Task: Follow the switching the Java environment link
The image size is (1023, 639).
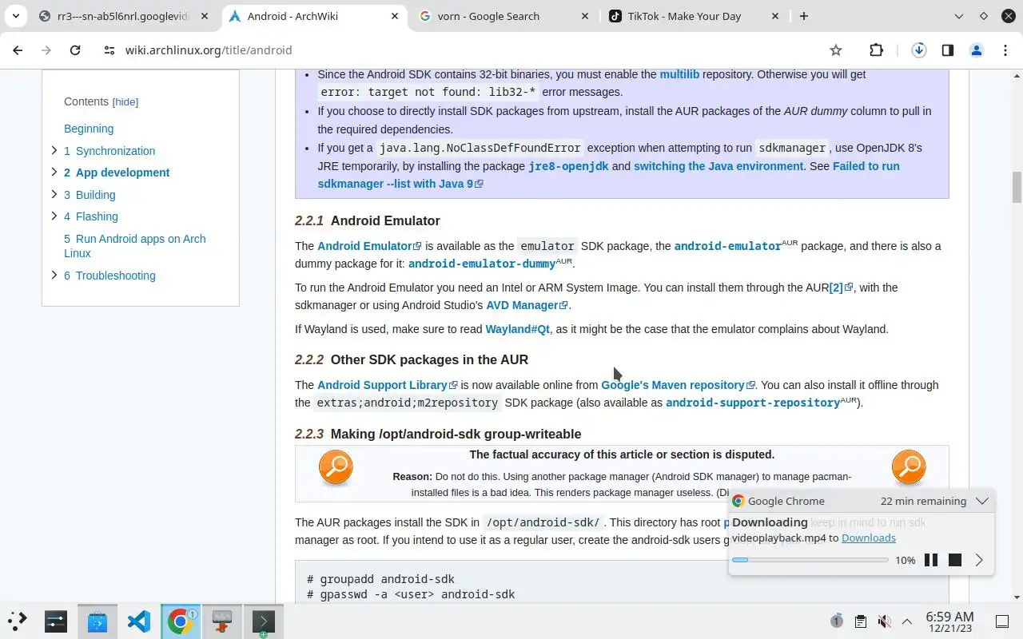Action: pyautogui.click(x=718, y=166)
